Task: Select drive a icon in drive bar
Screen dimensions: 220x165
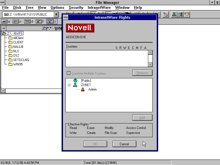Action: click(4, 21)
